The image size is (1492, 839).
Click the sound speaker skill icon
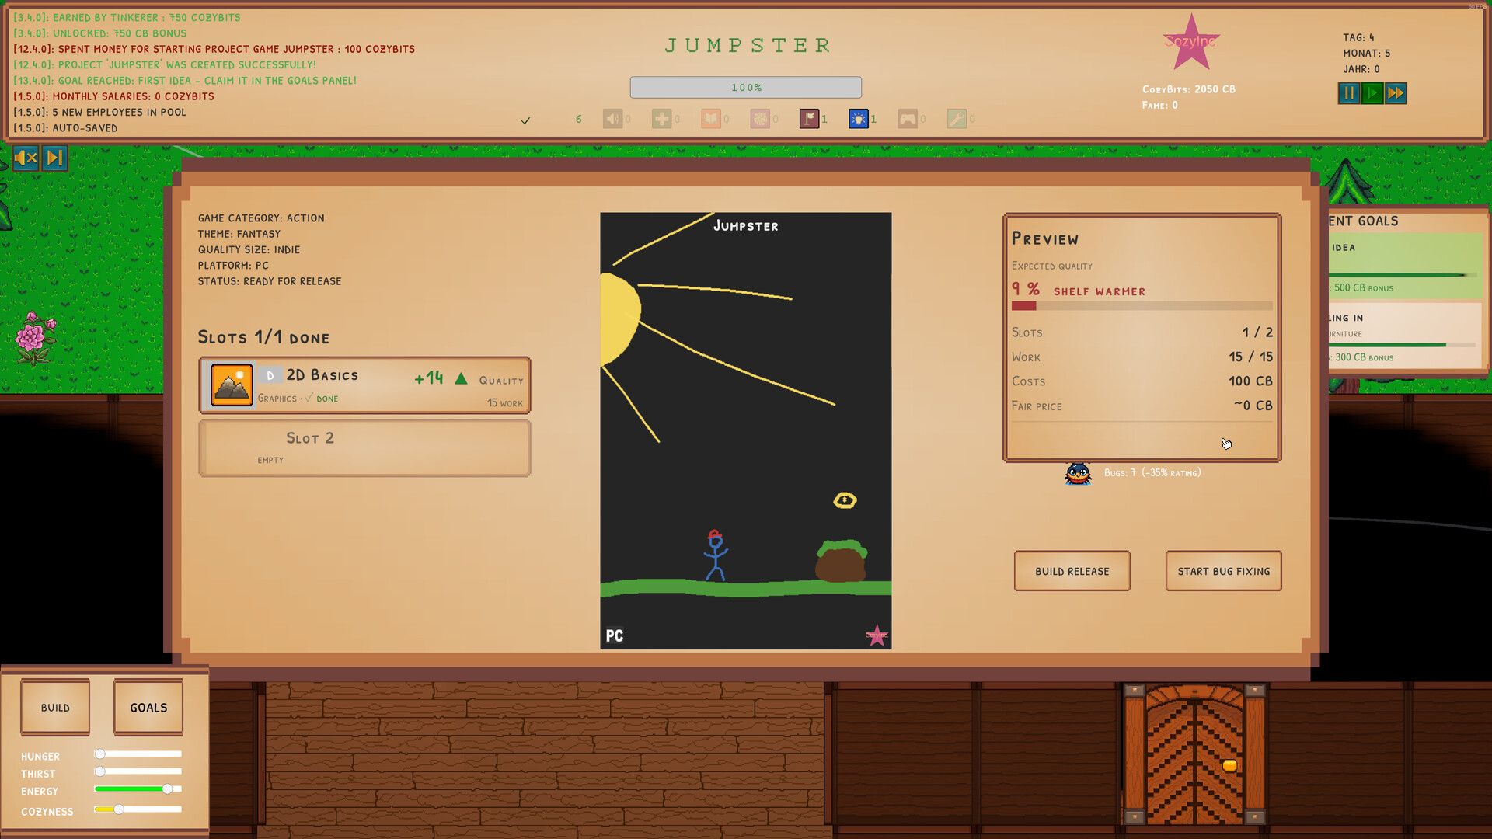[x=612, y=119]
